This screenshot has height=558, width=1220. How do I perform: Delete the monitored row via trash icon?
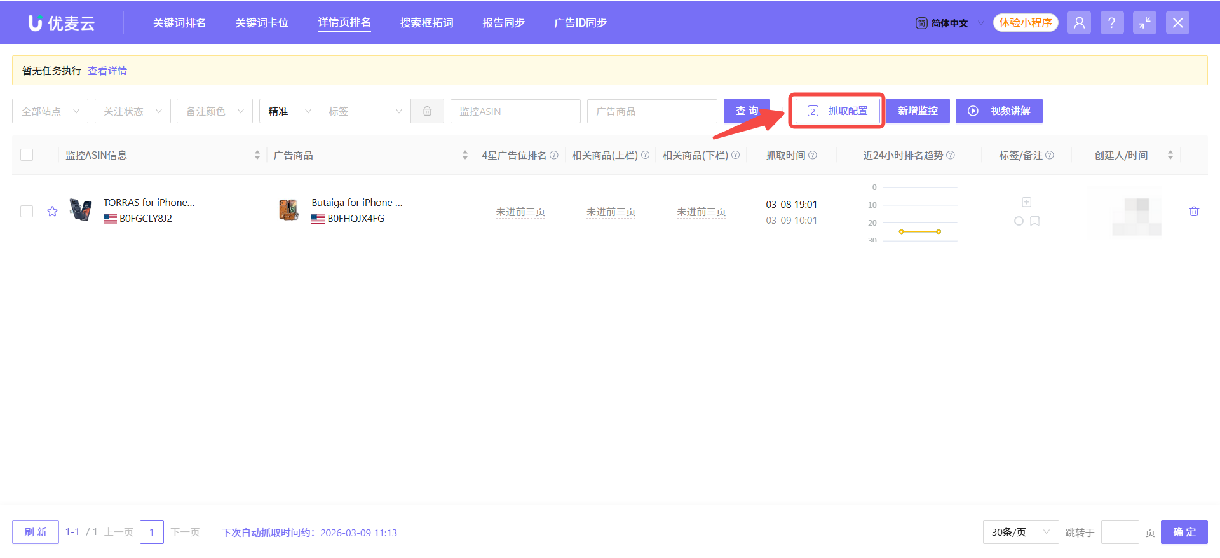(1194, 211)
